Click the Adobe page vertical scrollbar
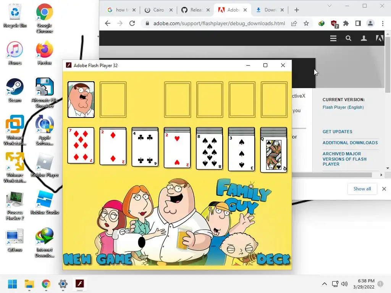Viewport: 391px width, 293px height. click(x=388, y=65)
